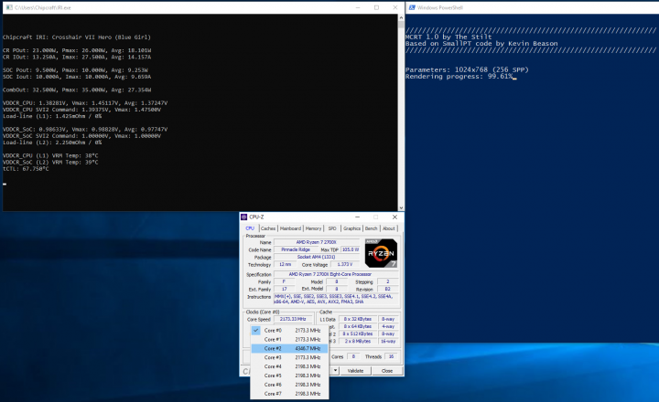Screen dimensions: 659x402
Task: Switch to the Memory tab
Action: (x=313, y=228)
